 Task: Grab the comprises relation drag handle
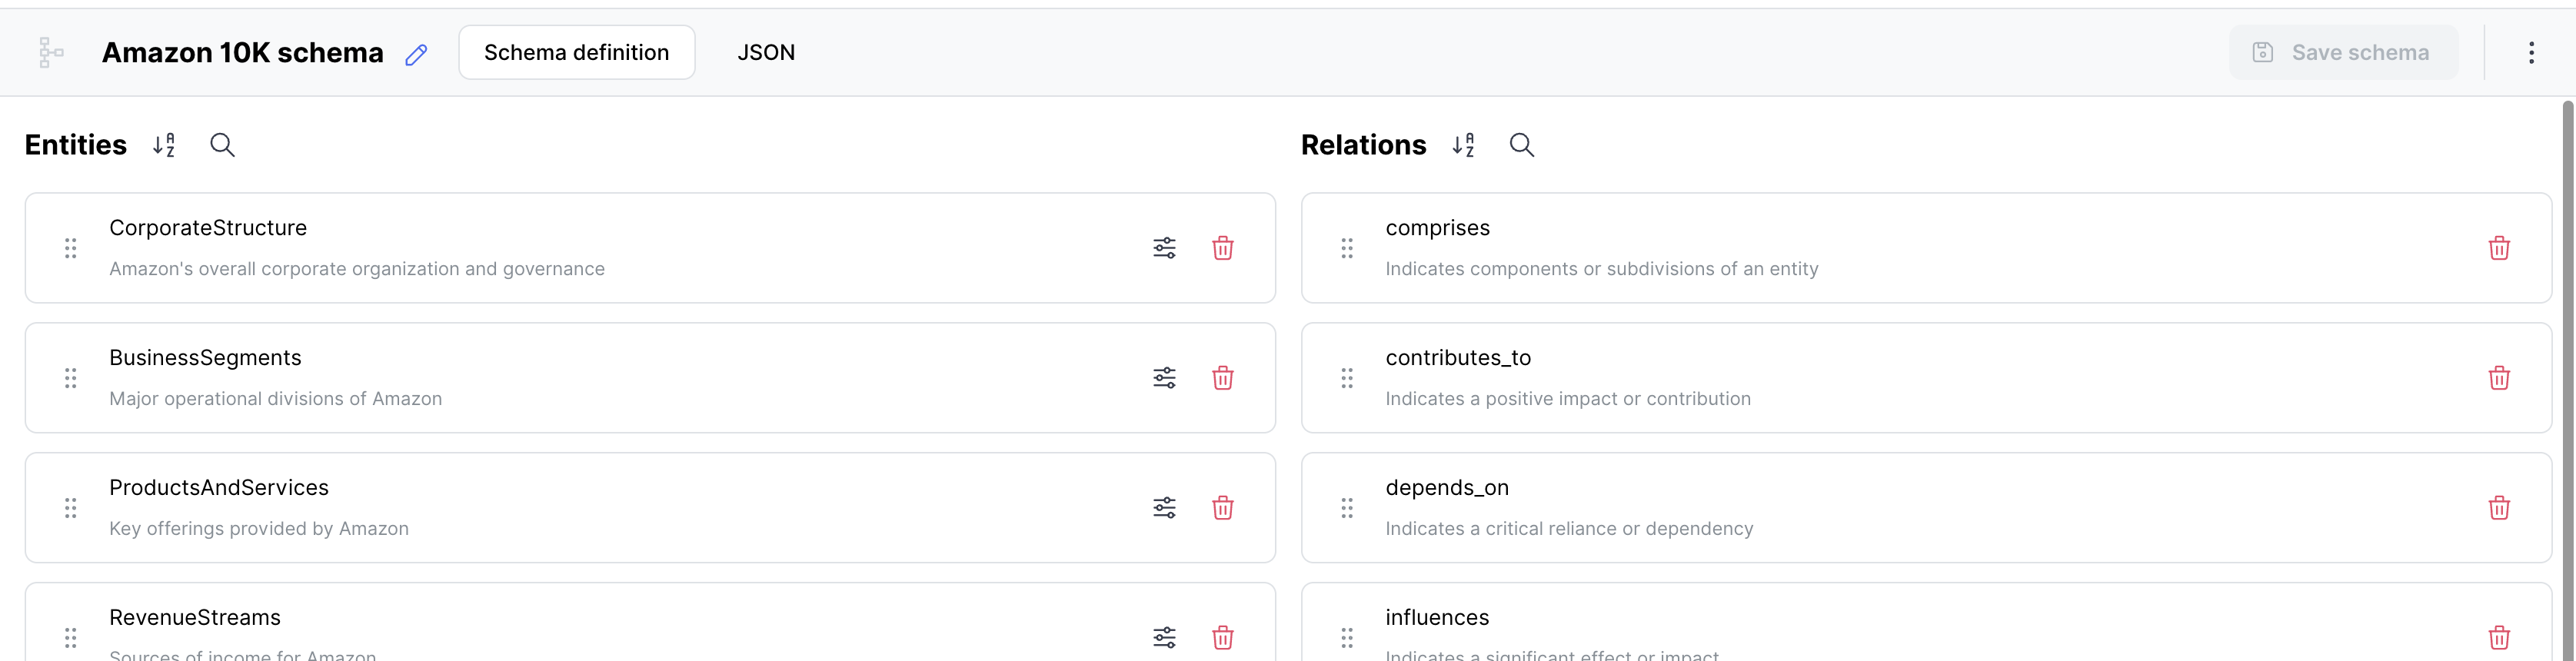pyautogui.click(x=1347, y=248)
